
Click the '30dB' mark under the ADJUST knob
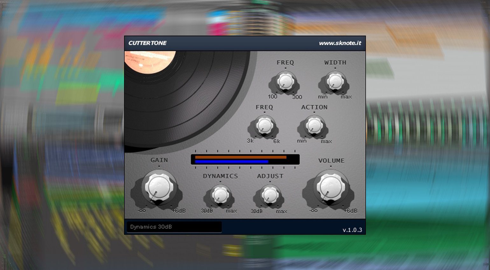(x=256, y=211)
